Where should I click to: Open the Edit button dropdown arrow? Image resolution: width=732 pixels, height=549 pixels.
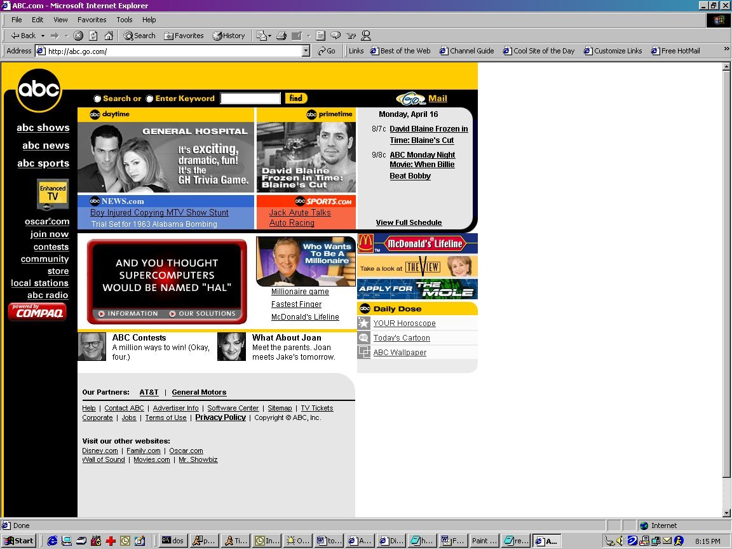(x=308, y=36)
